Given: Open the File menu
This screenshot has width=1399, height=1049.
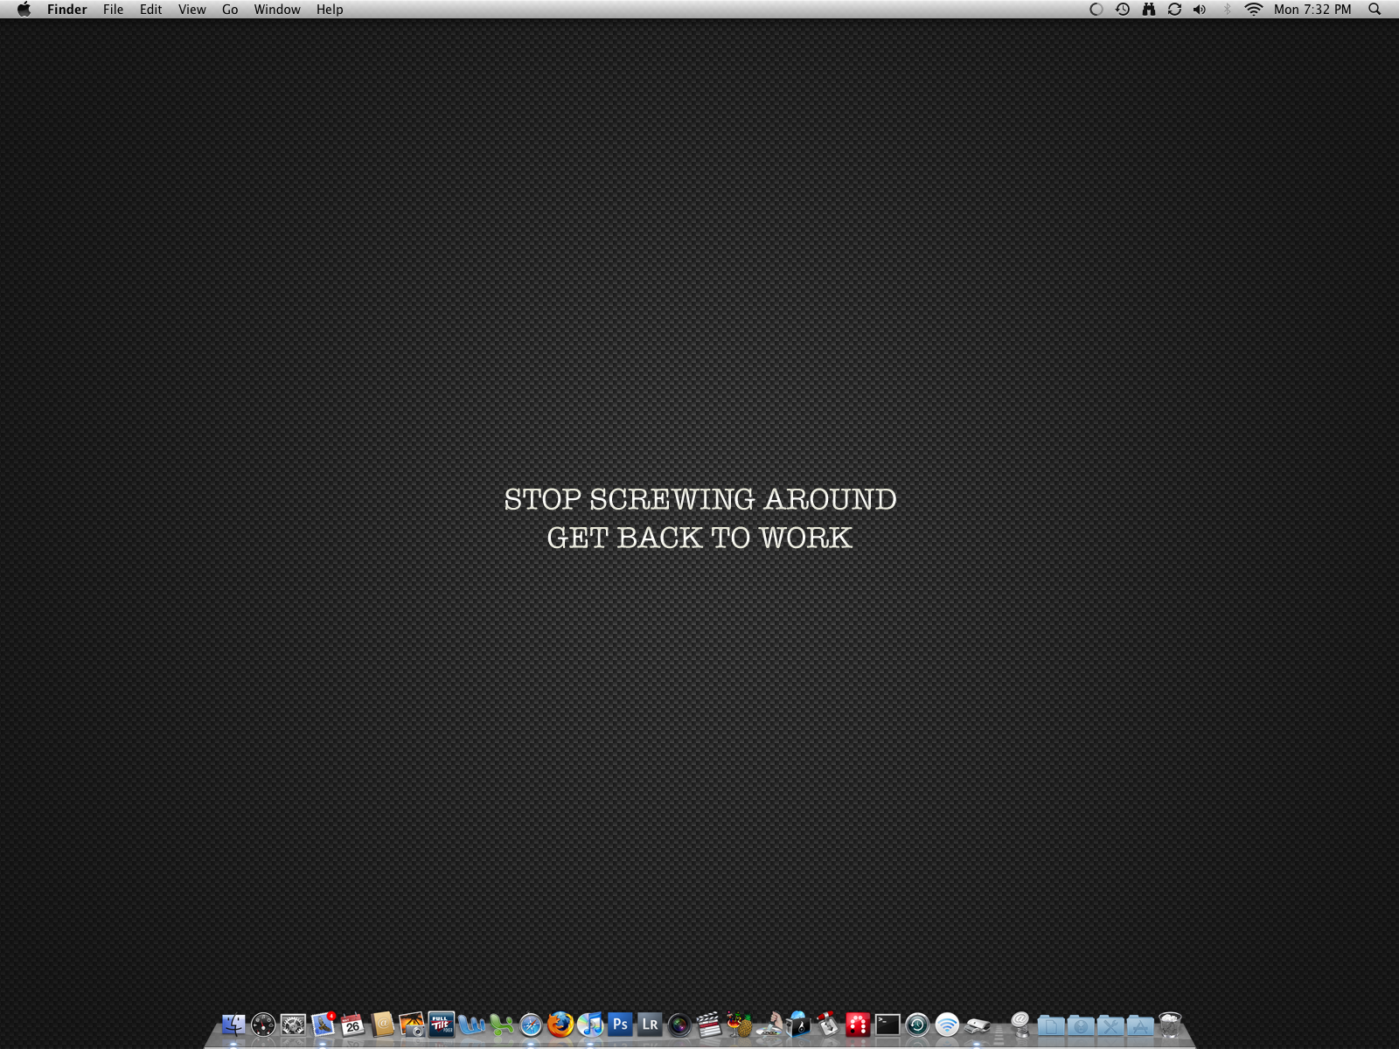Looking at the screenshot, I should [x=113, y=10].
